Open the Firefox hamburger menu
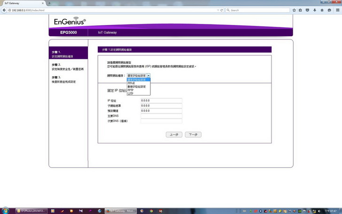This screenshot has width=342, height=214. [336, 10]
